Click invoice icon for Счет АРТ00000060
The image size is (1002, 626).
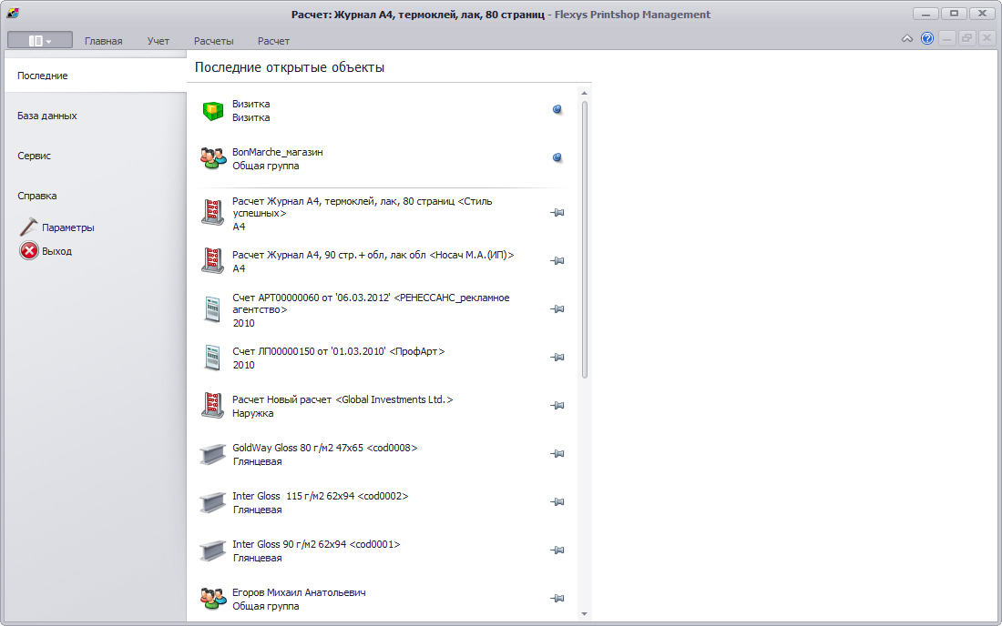[213, 309]
